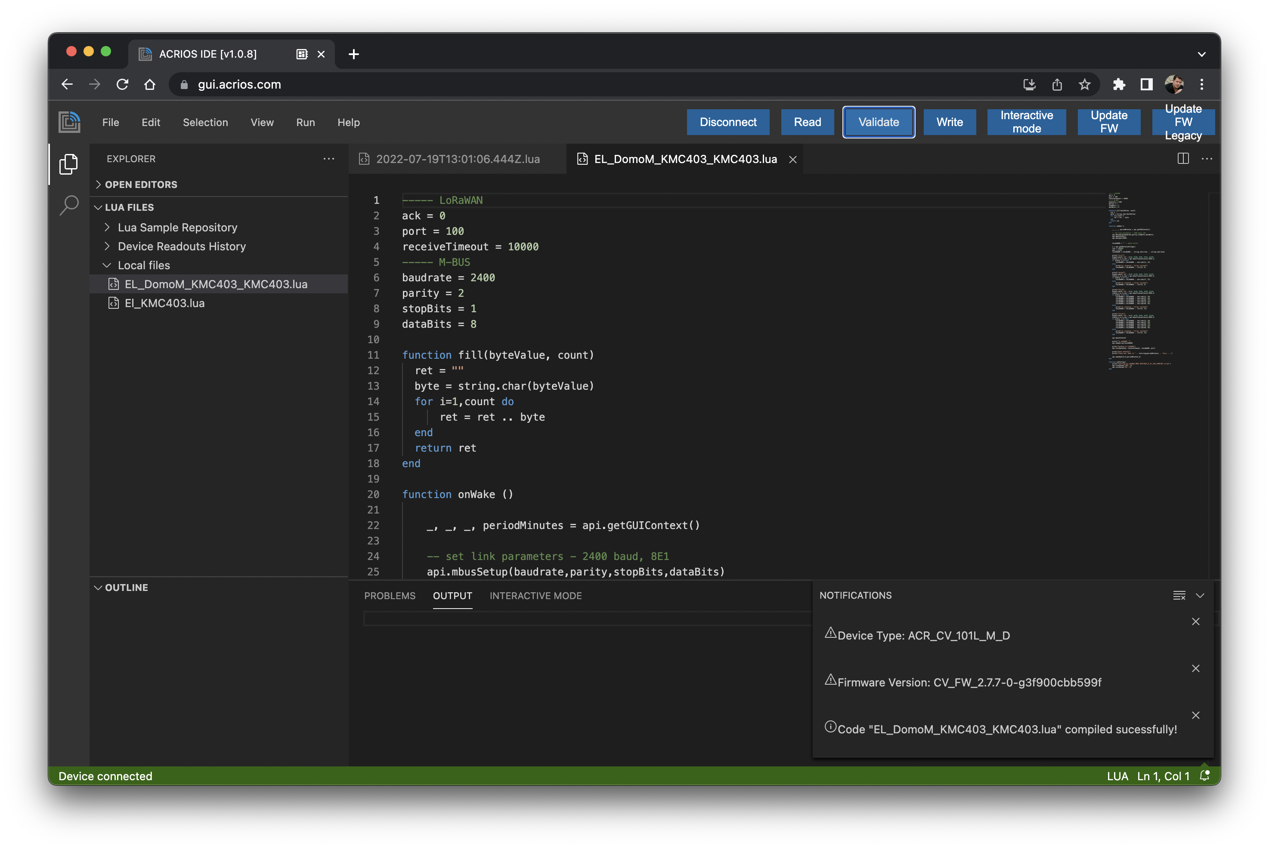The height and width of the screenshot is (849, 1269).
Task: Split the editor with the split icon
Action: pos(1183,159)
